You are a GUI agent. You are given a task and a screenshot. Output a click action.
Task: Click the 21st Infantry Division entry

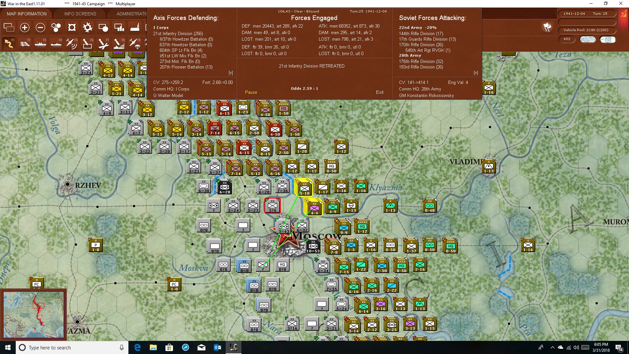point(178,33)
